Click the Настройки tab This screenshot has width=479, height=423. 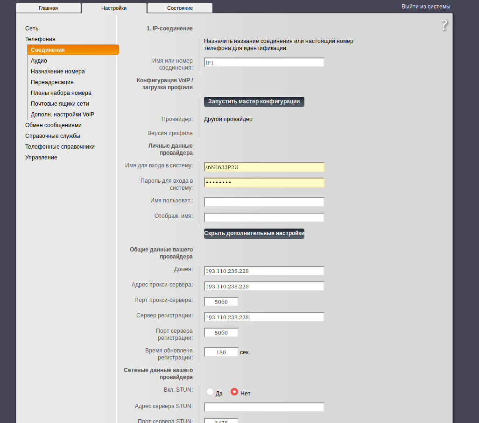114,8
